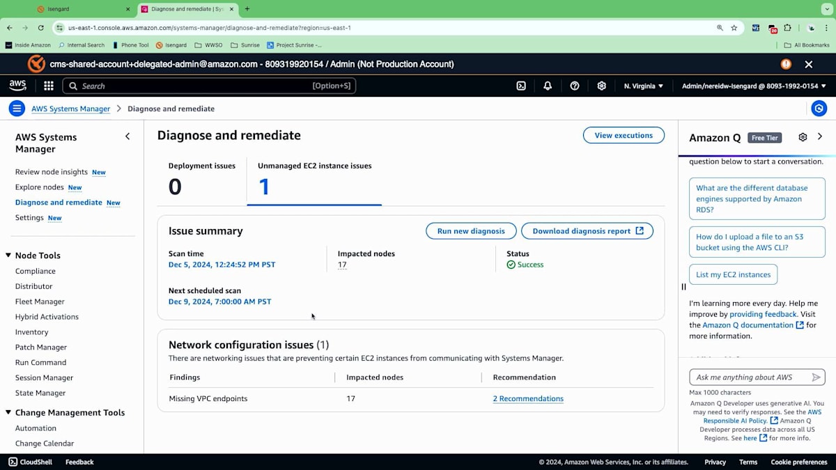Open the browser tab list dropdown
The width and height of the screenshot is (836, 470).
(x=827, y=9)
